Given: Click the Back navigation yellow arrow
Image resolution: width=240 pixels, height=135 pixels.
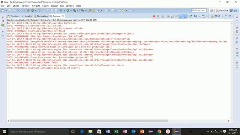Looking at the screenshot, I should (x=123, y=10).
